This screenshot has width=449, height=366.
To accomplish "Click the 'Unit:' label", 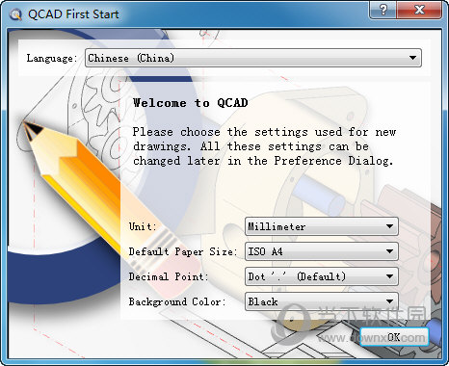I will [x=143, y=226].
